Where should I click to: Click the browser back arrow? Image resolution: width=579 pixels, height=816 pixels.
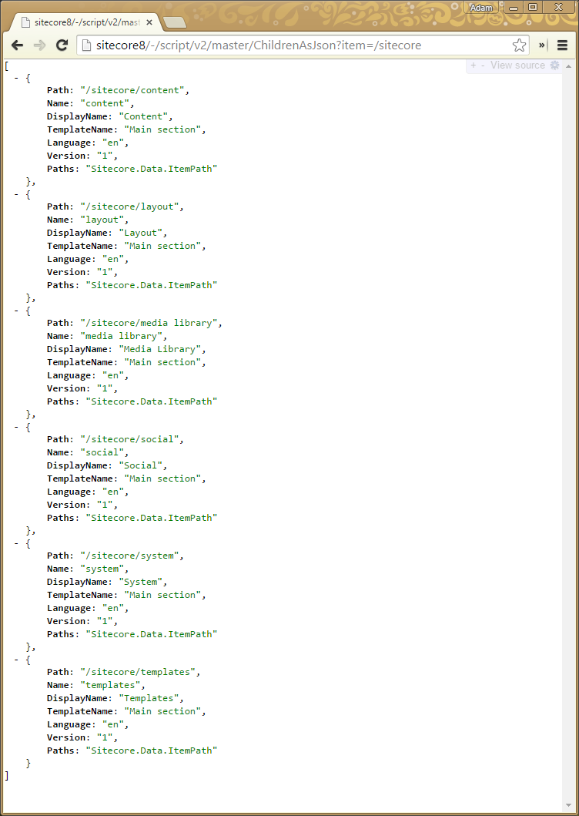tap(17, 45)
